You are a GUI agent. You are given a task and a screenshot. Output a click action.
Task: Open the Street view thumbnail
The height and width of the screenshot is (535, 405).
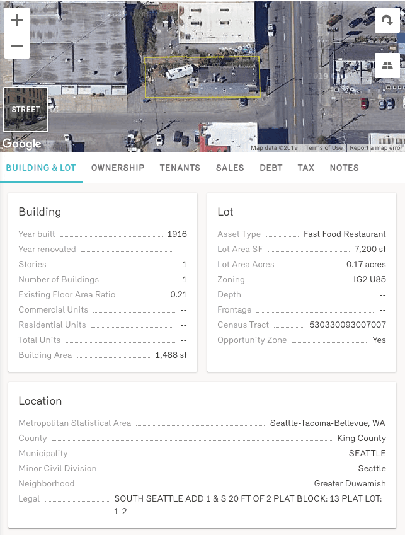(26, 110)
